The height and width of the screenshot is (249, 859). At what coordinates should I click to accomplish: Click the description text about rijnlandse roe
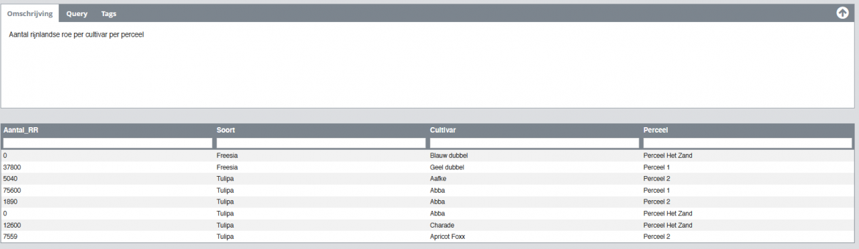pos(77,34)
